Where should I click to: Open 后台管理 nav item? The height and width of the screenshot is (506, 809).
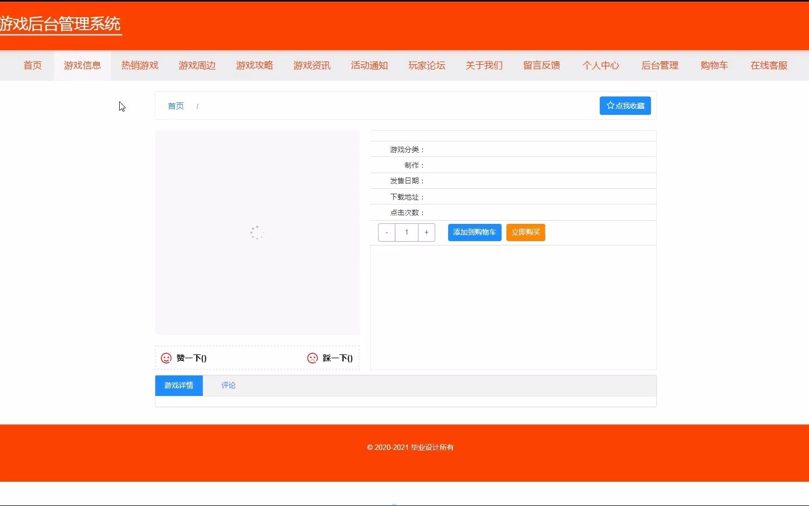click(x=660, y=65)
